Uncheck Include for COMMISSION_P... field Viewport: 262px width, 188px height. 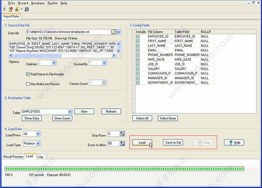(x=138, y=73)
